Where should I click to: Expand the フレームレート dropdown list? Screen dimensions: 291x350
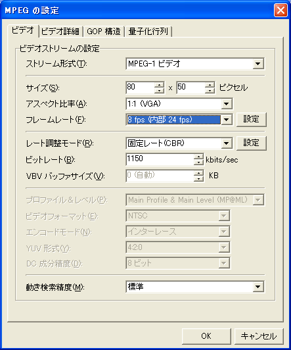pos(227,120)
